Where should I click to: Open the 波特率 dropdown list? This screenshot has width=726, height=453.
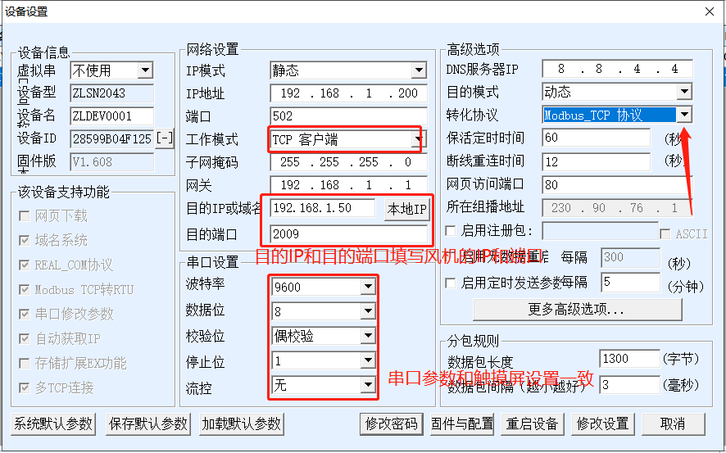[x=367, y=287]
